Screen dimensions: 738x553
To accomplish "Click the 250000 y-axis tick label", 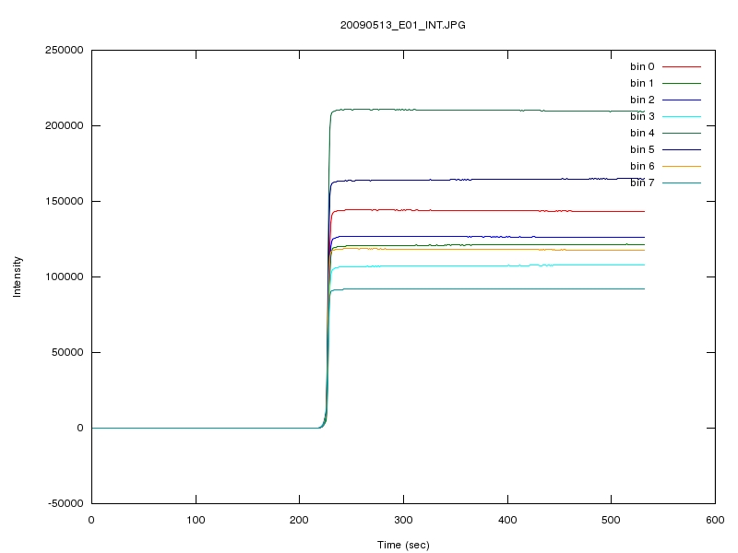I will tap(64, 50).
